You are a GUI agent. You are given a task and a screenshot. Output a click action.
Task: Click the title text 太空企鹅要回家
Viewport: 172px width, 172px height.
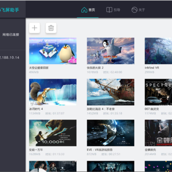pos(39,68)
